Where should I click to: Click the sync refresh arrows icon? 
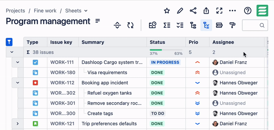pos(130,25)
